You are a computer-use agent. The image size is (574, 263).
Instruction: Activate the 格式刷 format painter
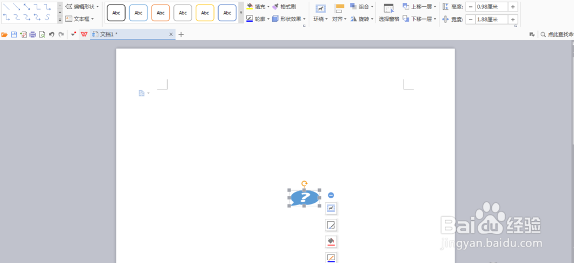tap(284, 6)
